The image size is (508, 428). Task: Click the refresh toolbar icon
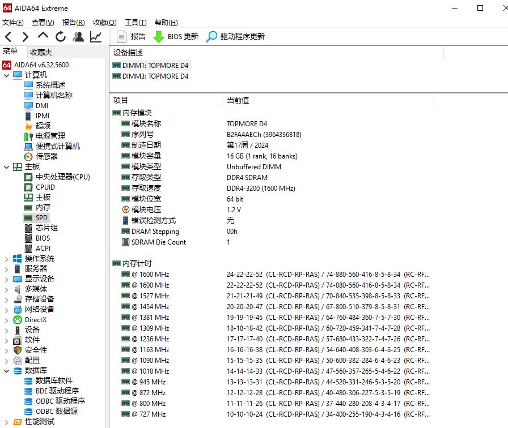click(x=61, y=37)
